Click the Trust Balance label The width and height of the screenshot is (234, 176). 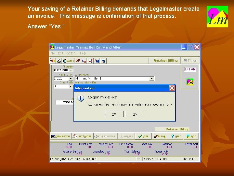pyautogui.click(x=132, y=152)
